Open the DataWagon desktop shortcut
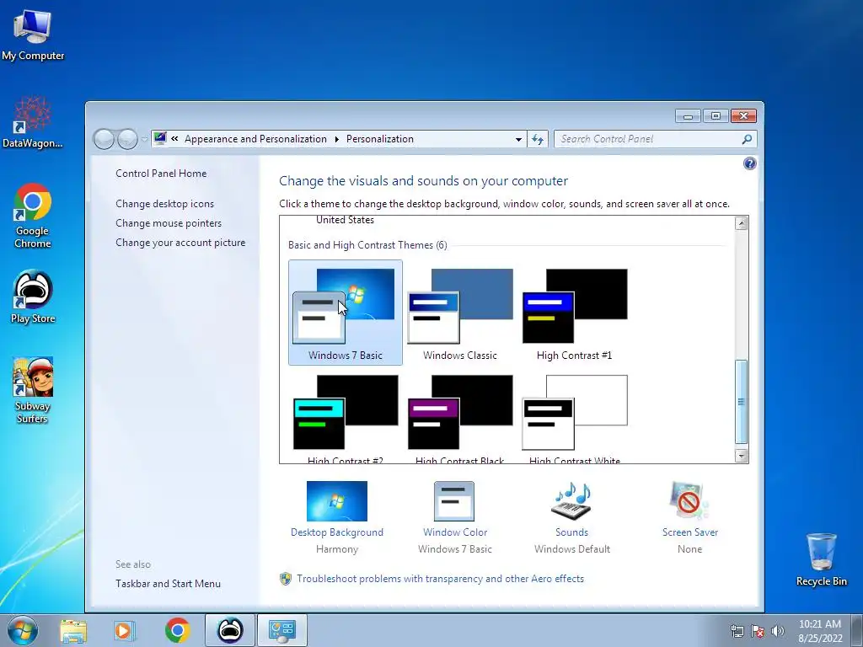This screenshot has width=863, height=647. click(33, 122)
